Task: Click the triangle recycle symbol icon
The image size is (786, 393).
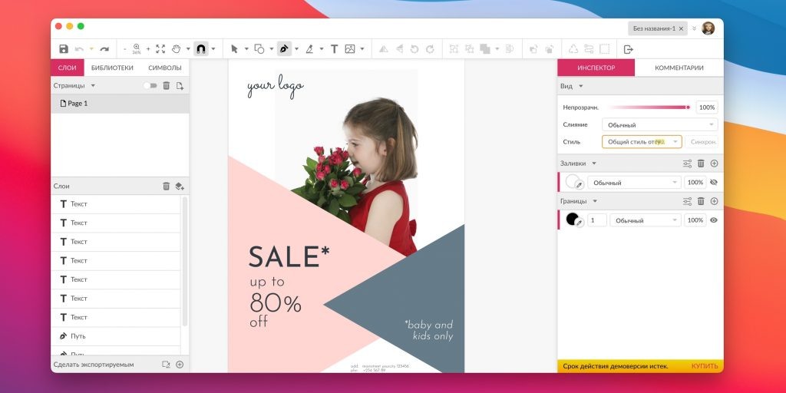Action: (x=573, y=49)
